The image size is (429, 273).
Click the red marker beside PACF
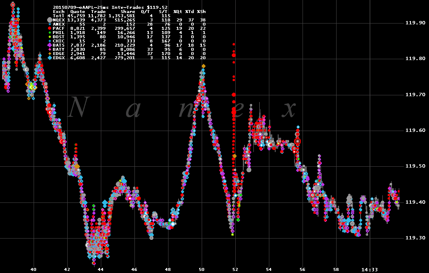[50, 28]
